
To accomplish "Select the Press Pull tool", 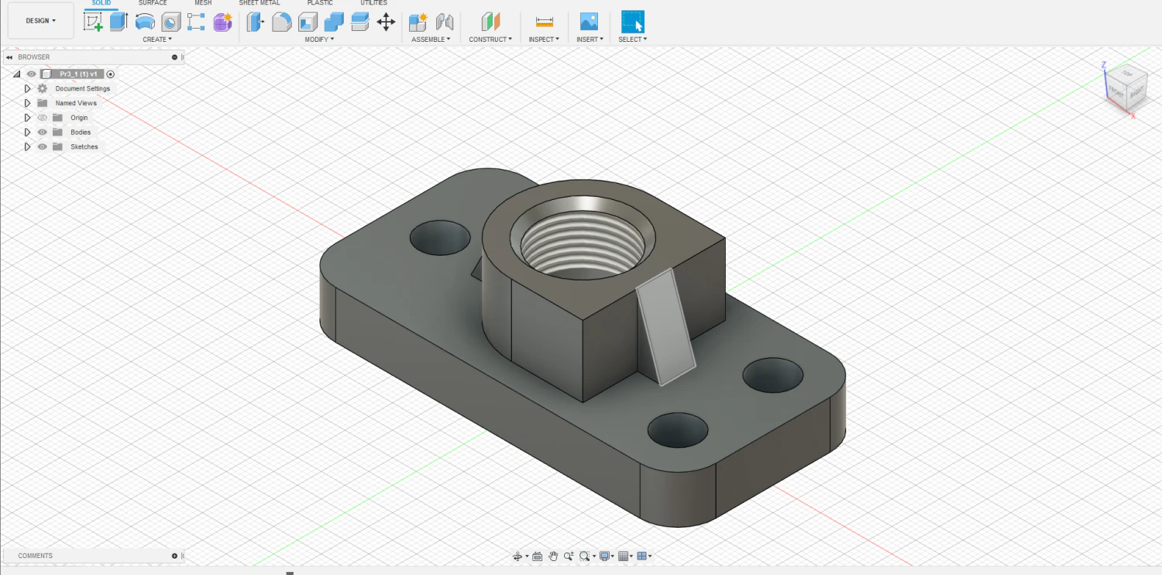I will [x=256, y=22].
